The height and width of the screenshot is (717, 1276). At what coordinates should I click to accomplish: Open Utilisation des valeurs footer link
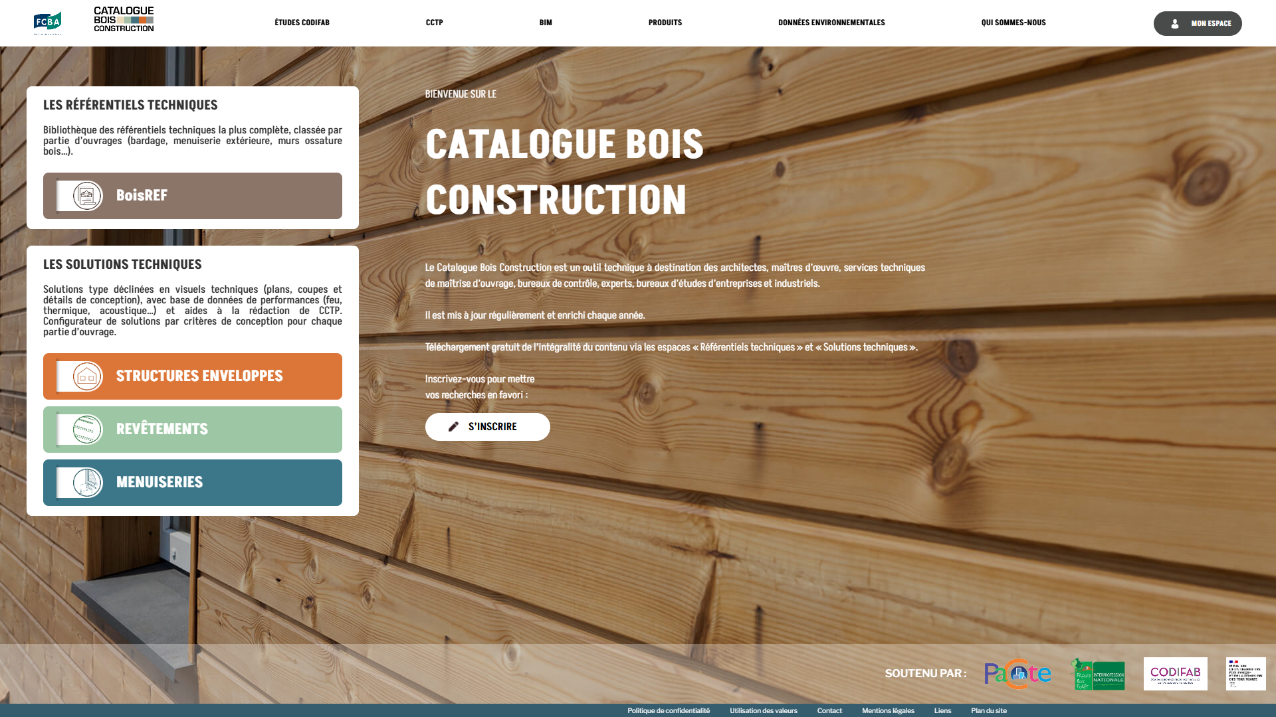pyautogui.click(x=764, y=710)
